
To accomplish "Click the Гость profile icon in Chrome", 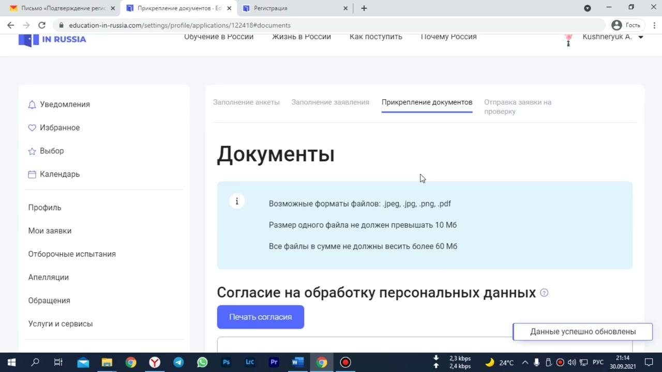I will point(626,25).
